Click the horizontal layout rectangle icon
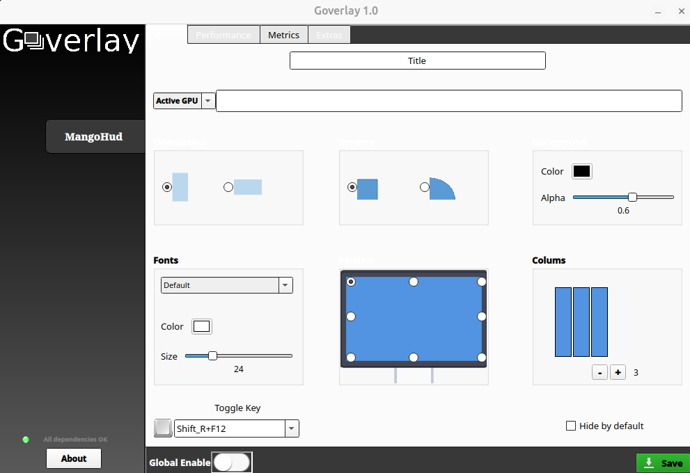690x473 pixels. tap(248, 187)
